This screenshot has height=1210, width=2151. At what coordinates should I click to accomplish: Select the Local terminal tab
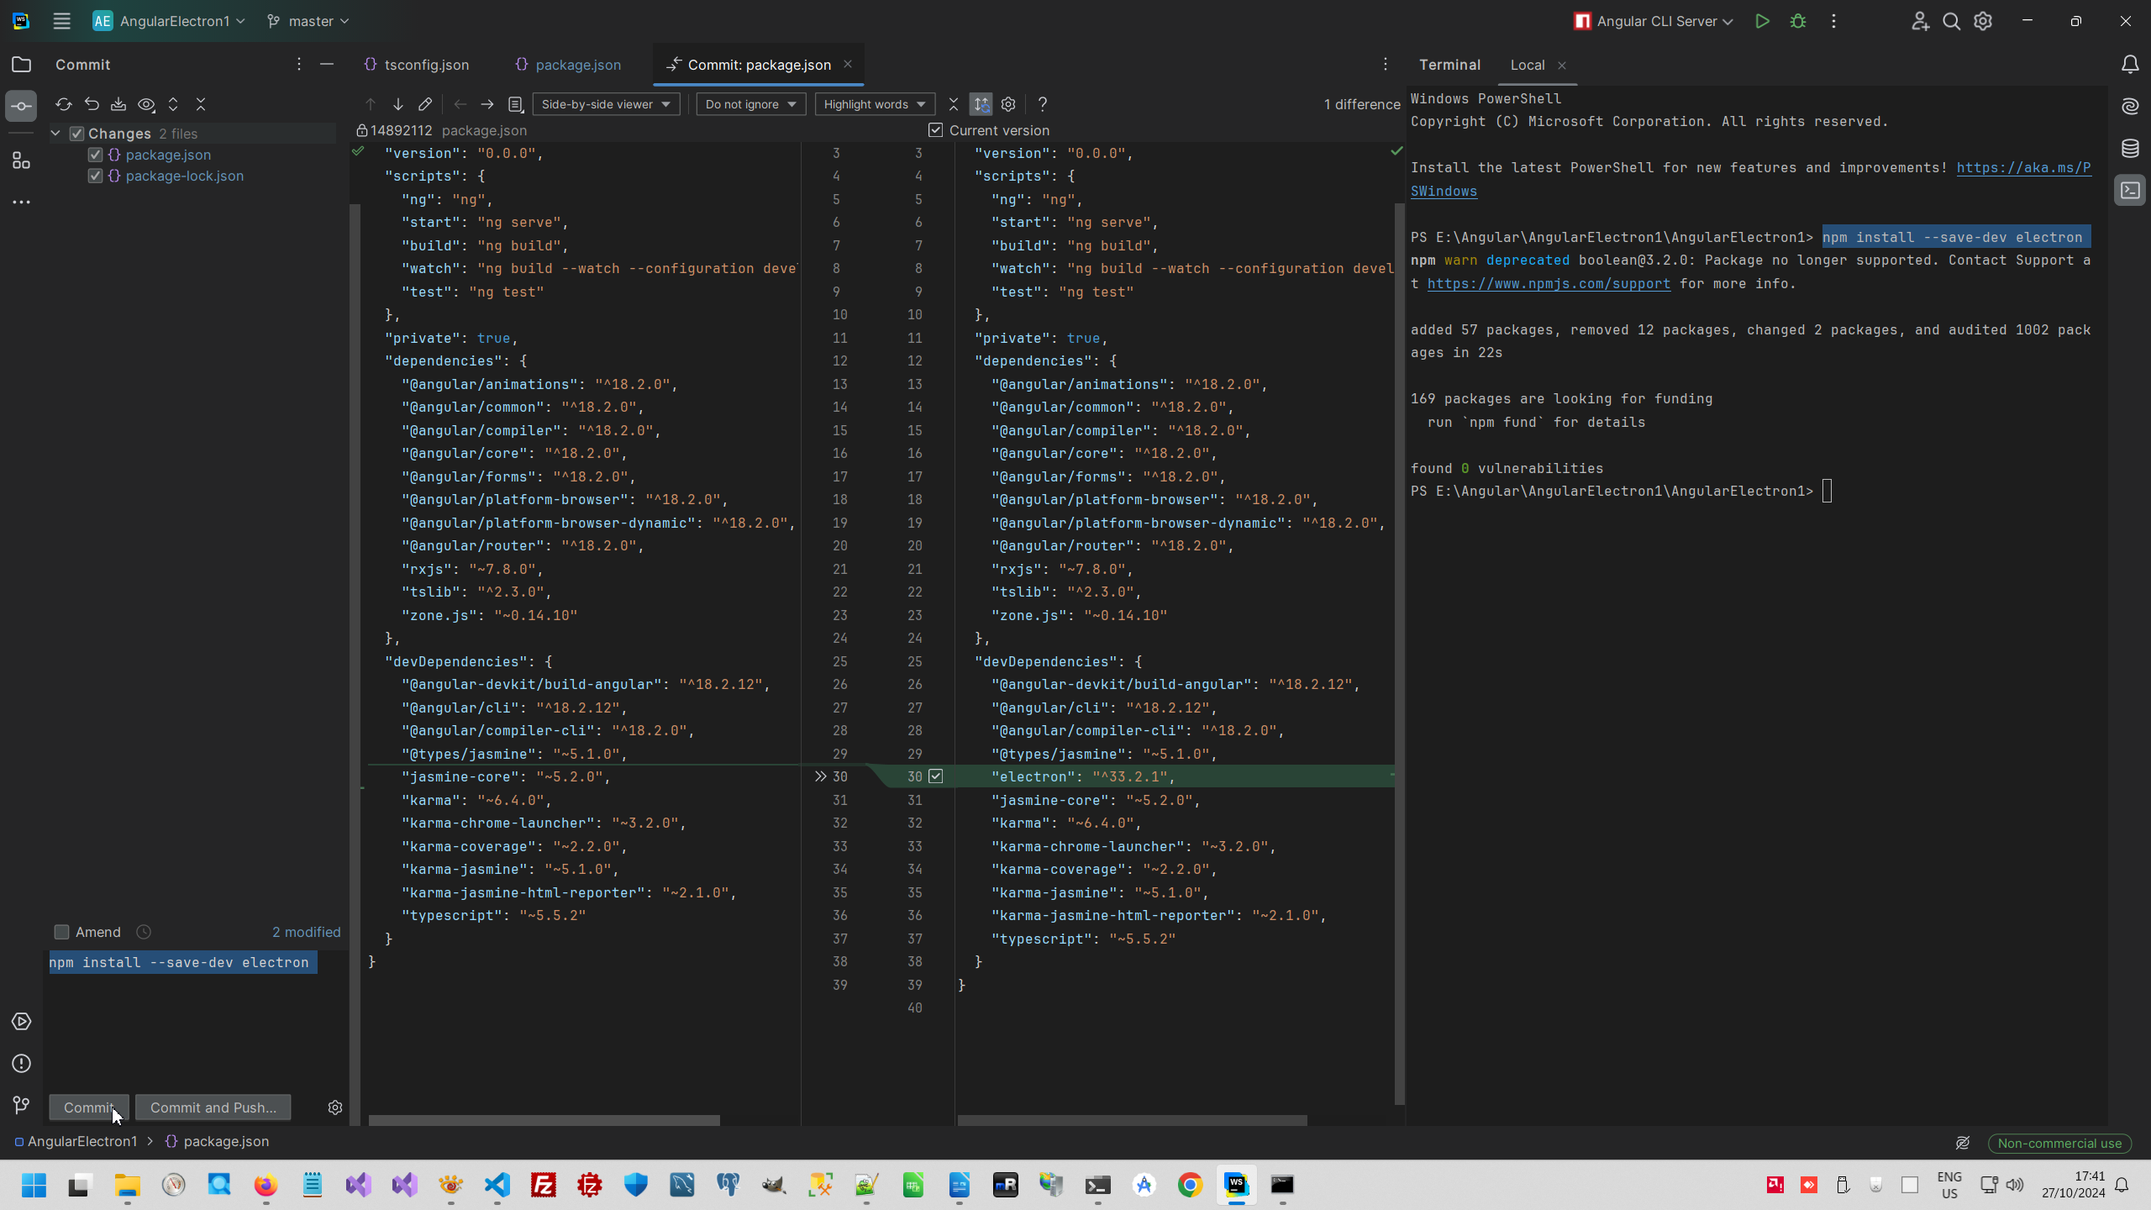(1527, 65)
